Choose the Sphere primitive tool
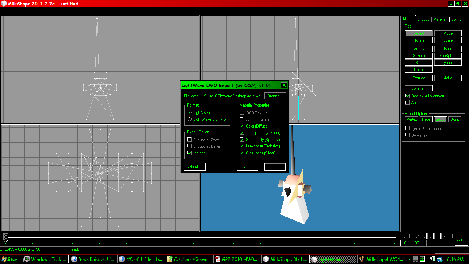This screenshot has height=264, width=469. [x=419, y=56]
